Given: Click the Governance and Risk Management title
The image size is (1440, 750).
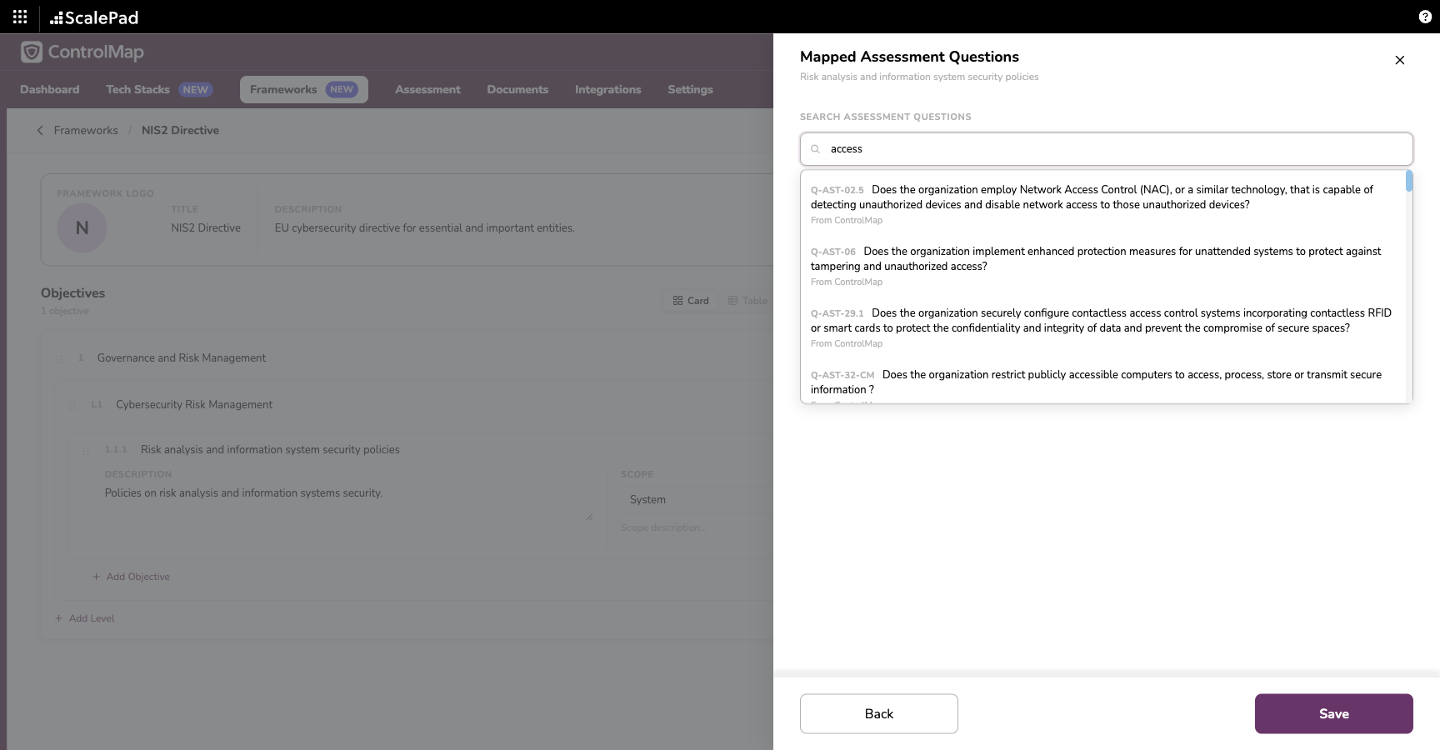Looking at the screenshot, I should point(182,358).
